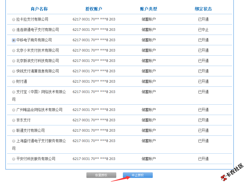Screen dimensions: 246x186
Task: Click the merchant name 京东支付
Action: 23,120
